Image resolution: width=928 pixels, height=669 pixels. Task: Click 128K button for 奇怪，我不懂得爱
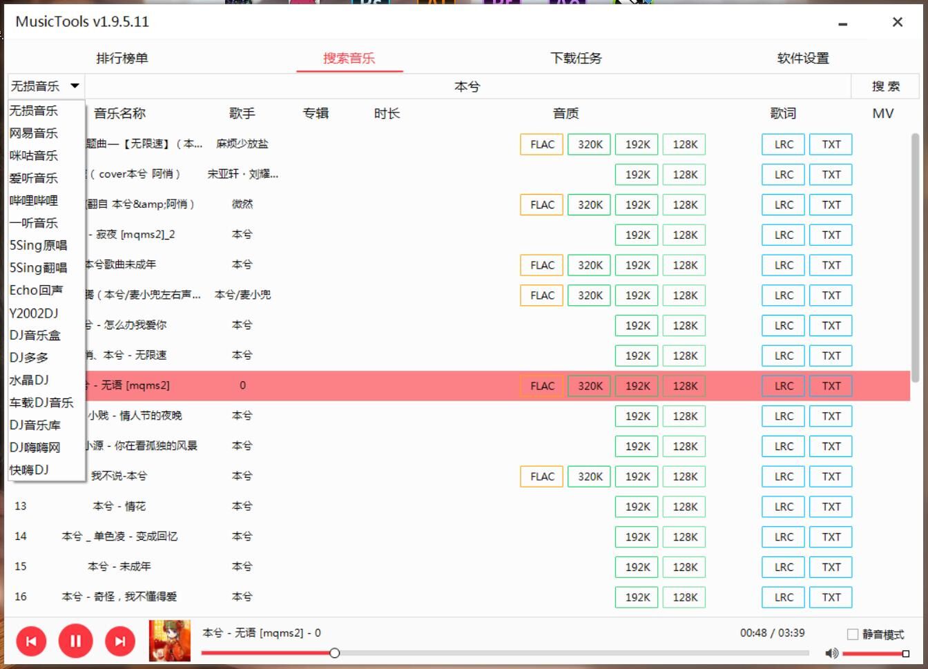(x=684, y=597)
